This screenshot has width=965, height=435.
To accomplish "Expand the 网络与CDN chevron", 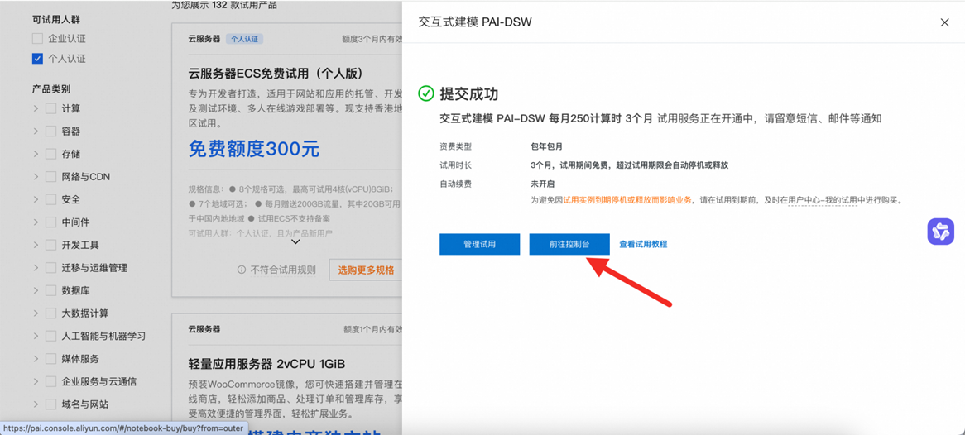I will pyautogui.click(x=36, y=177).
